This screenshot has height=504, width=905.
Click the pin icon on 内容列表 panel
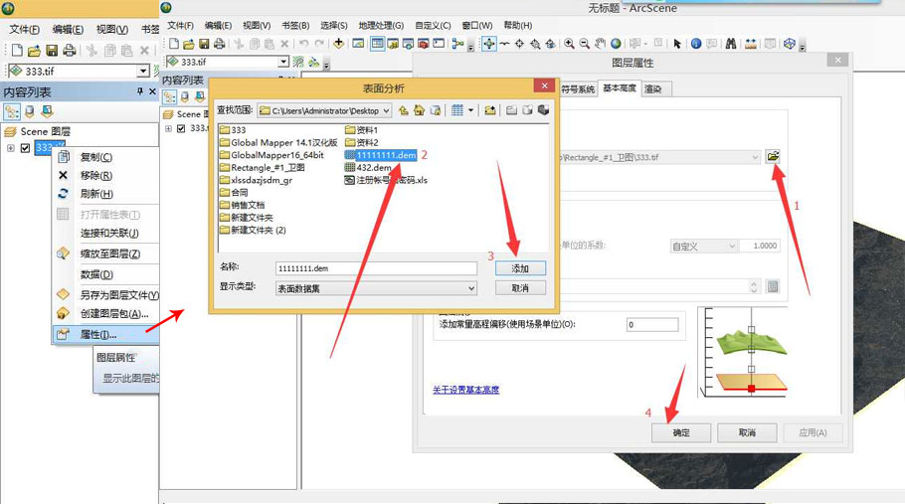[x=139, y=91]
